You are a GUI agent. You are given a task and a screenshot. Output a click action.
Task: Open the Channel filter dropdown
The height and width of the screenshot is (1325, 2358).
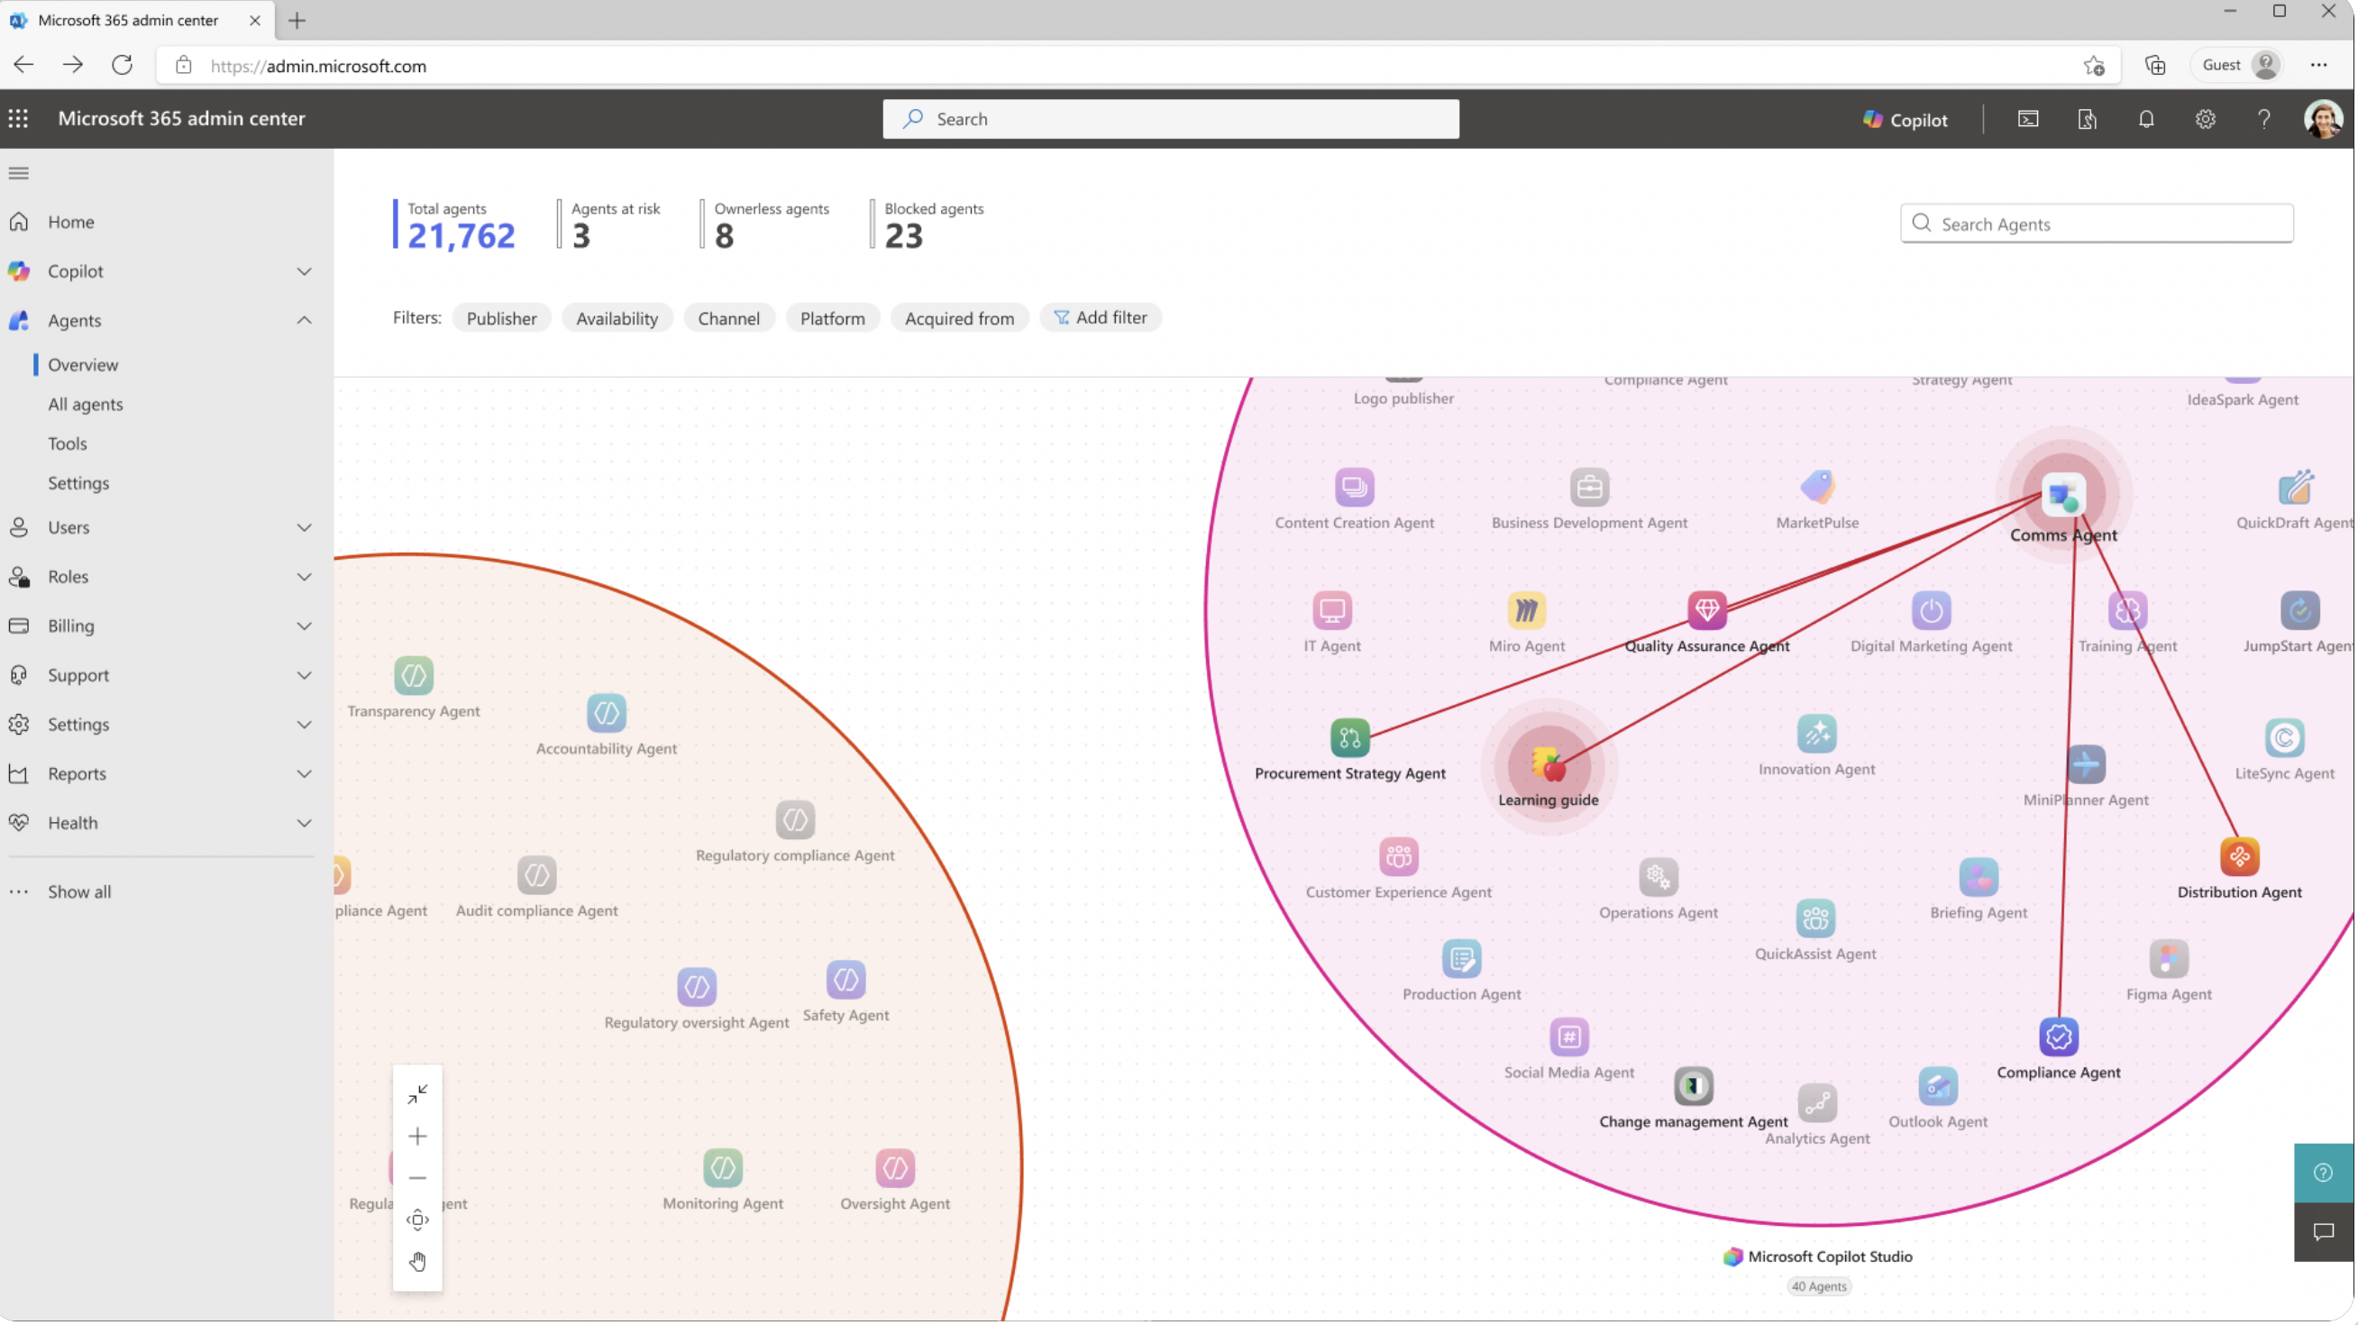(x=728, y=318)
